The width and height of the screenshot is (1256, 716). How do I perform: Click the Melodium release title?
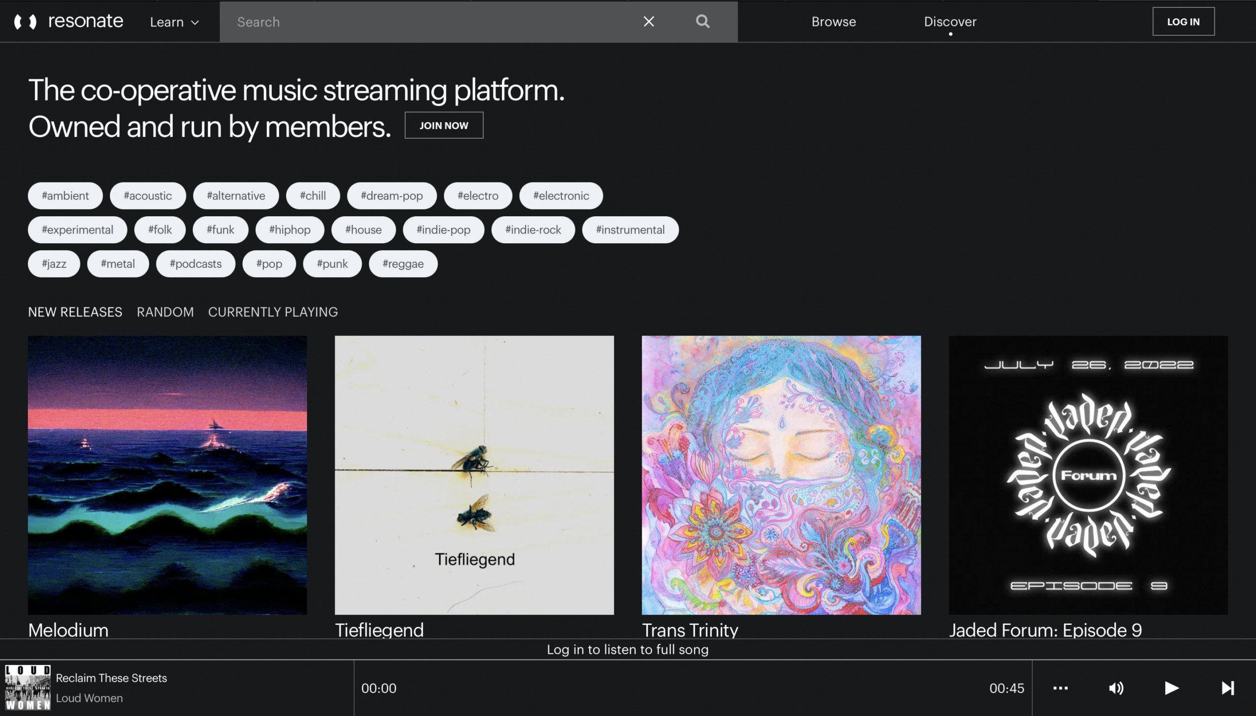click(x=68, y=630)
